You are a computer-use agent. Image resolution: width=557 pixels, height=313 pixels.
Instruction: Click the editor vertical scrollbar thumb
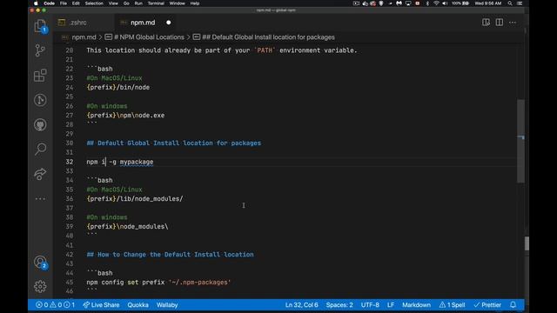point(520,141)
